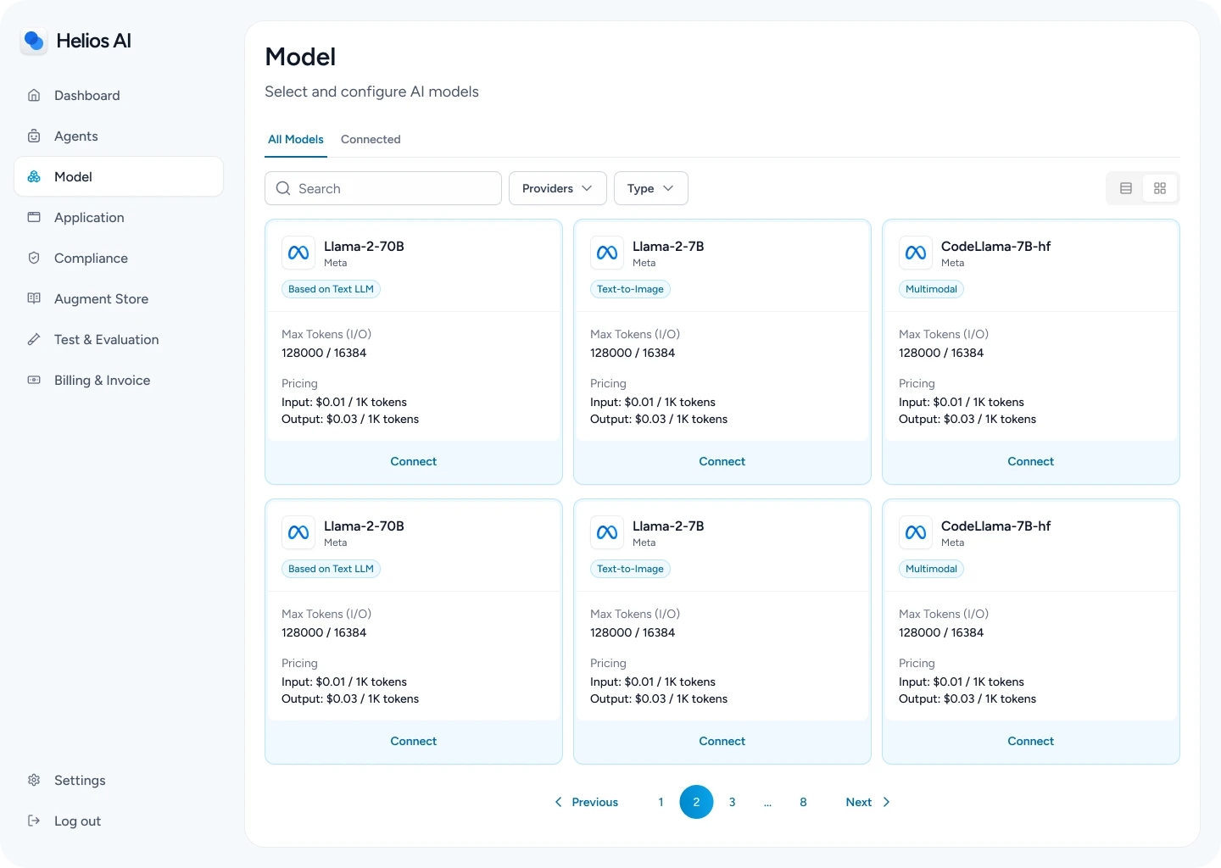This screenshot has height=868, width=1221.
Task: Switch to the Connected tab
Action: click(371, 139)
